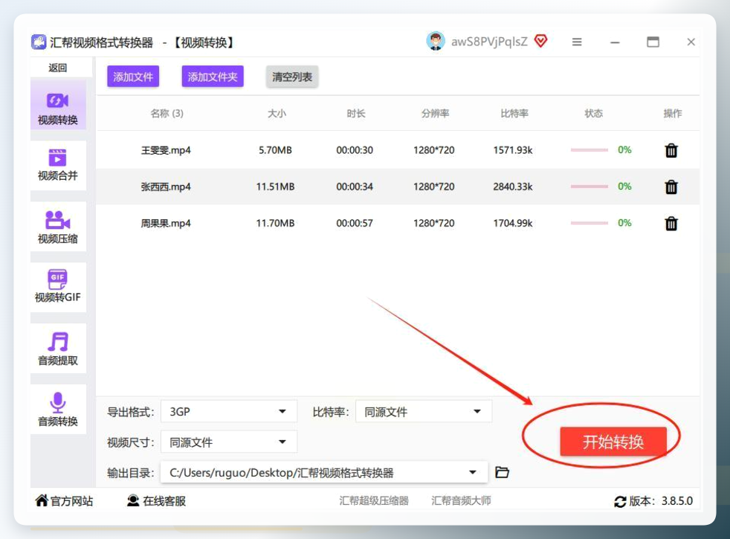Click duration value 00:00:34

click(x=355, y=187)
